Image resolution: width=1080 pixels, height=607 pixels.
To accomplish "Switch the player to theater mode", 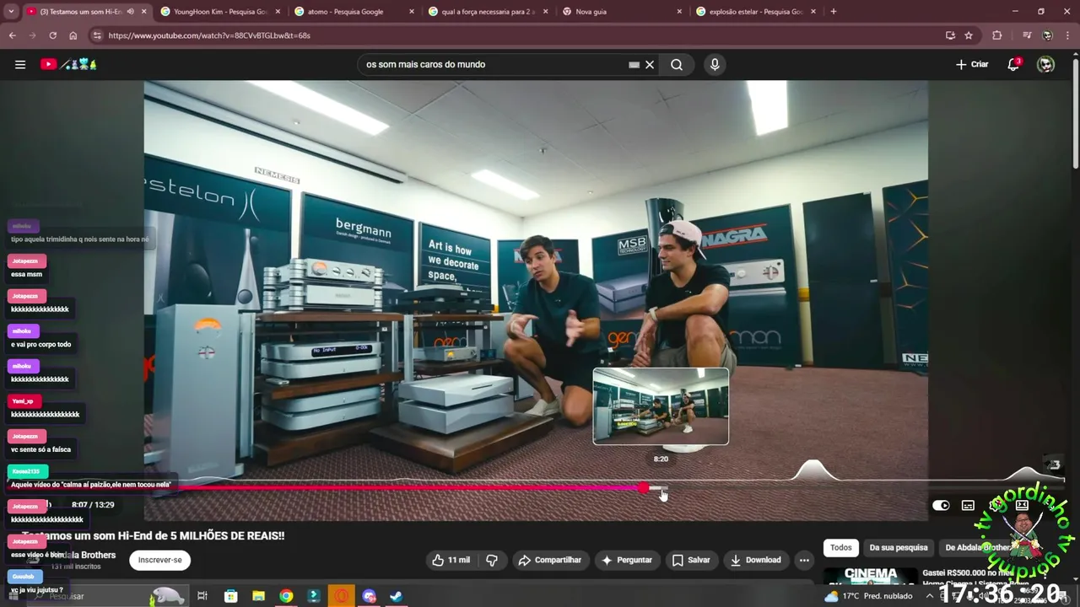I will point(1022,505).
